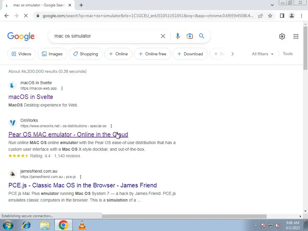Open options for OnWorks result
Viewport: 308px width, 231px height.
[111, 126]
